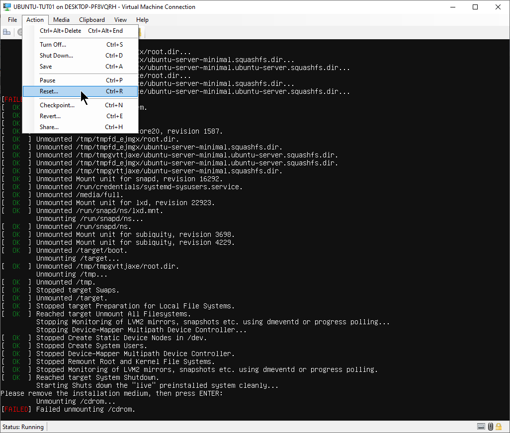Choose Reset... in the Action menu
Viewport: 510px width, 433px height.
tap(81, 91)
